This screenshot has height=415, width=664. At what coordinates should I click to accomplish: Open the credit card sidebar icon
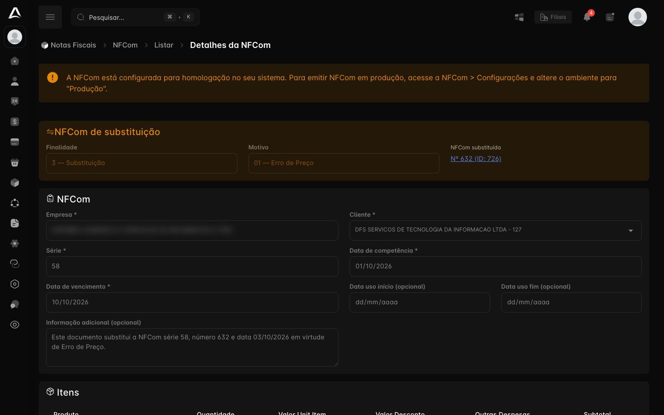tap(15, 142)
